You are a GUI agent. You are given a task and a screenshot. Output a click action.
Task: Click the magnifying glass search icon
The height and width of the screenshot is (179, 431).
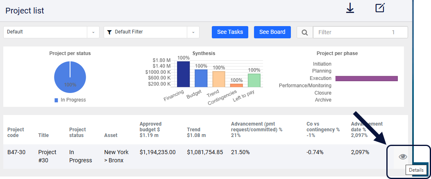(304, 32)
